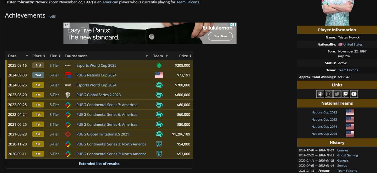Click the player photo thumbnail in the infobox
The height and width of the screenshot is (173, 377).
[x=337, y=13]
